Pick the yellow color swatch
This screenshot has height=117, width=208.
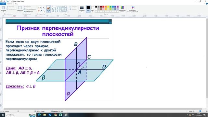(x=108, y=7)
